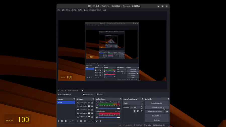Remove selected source with trash icon
The width and height of the screenshot is (226, 127).
click(81, 121)
